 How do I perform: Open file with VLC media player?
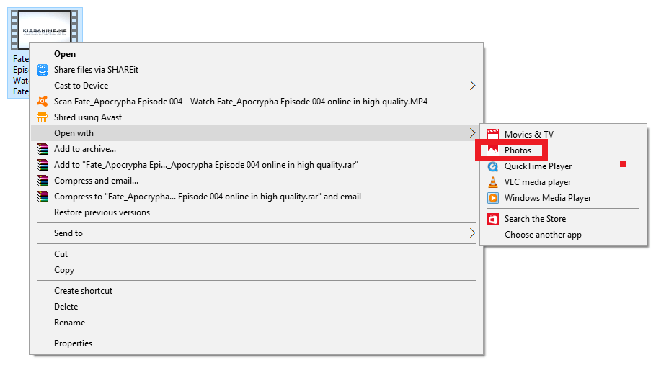[x=538, y=182]
